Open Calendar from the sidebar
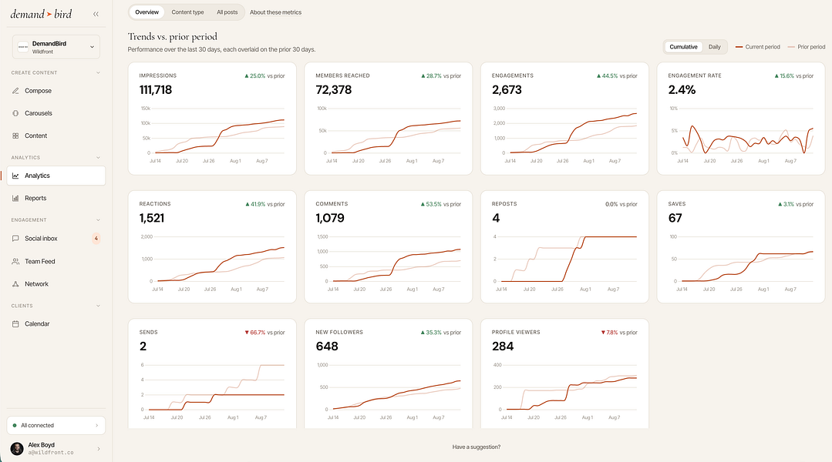832x462 pixels. click(56, 323)
